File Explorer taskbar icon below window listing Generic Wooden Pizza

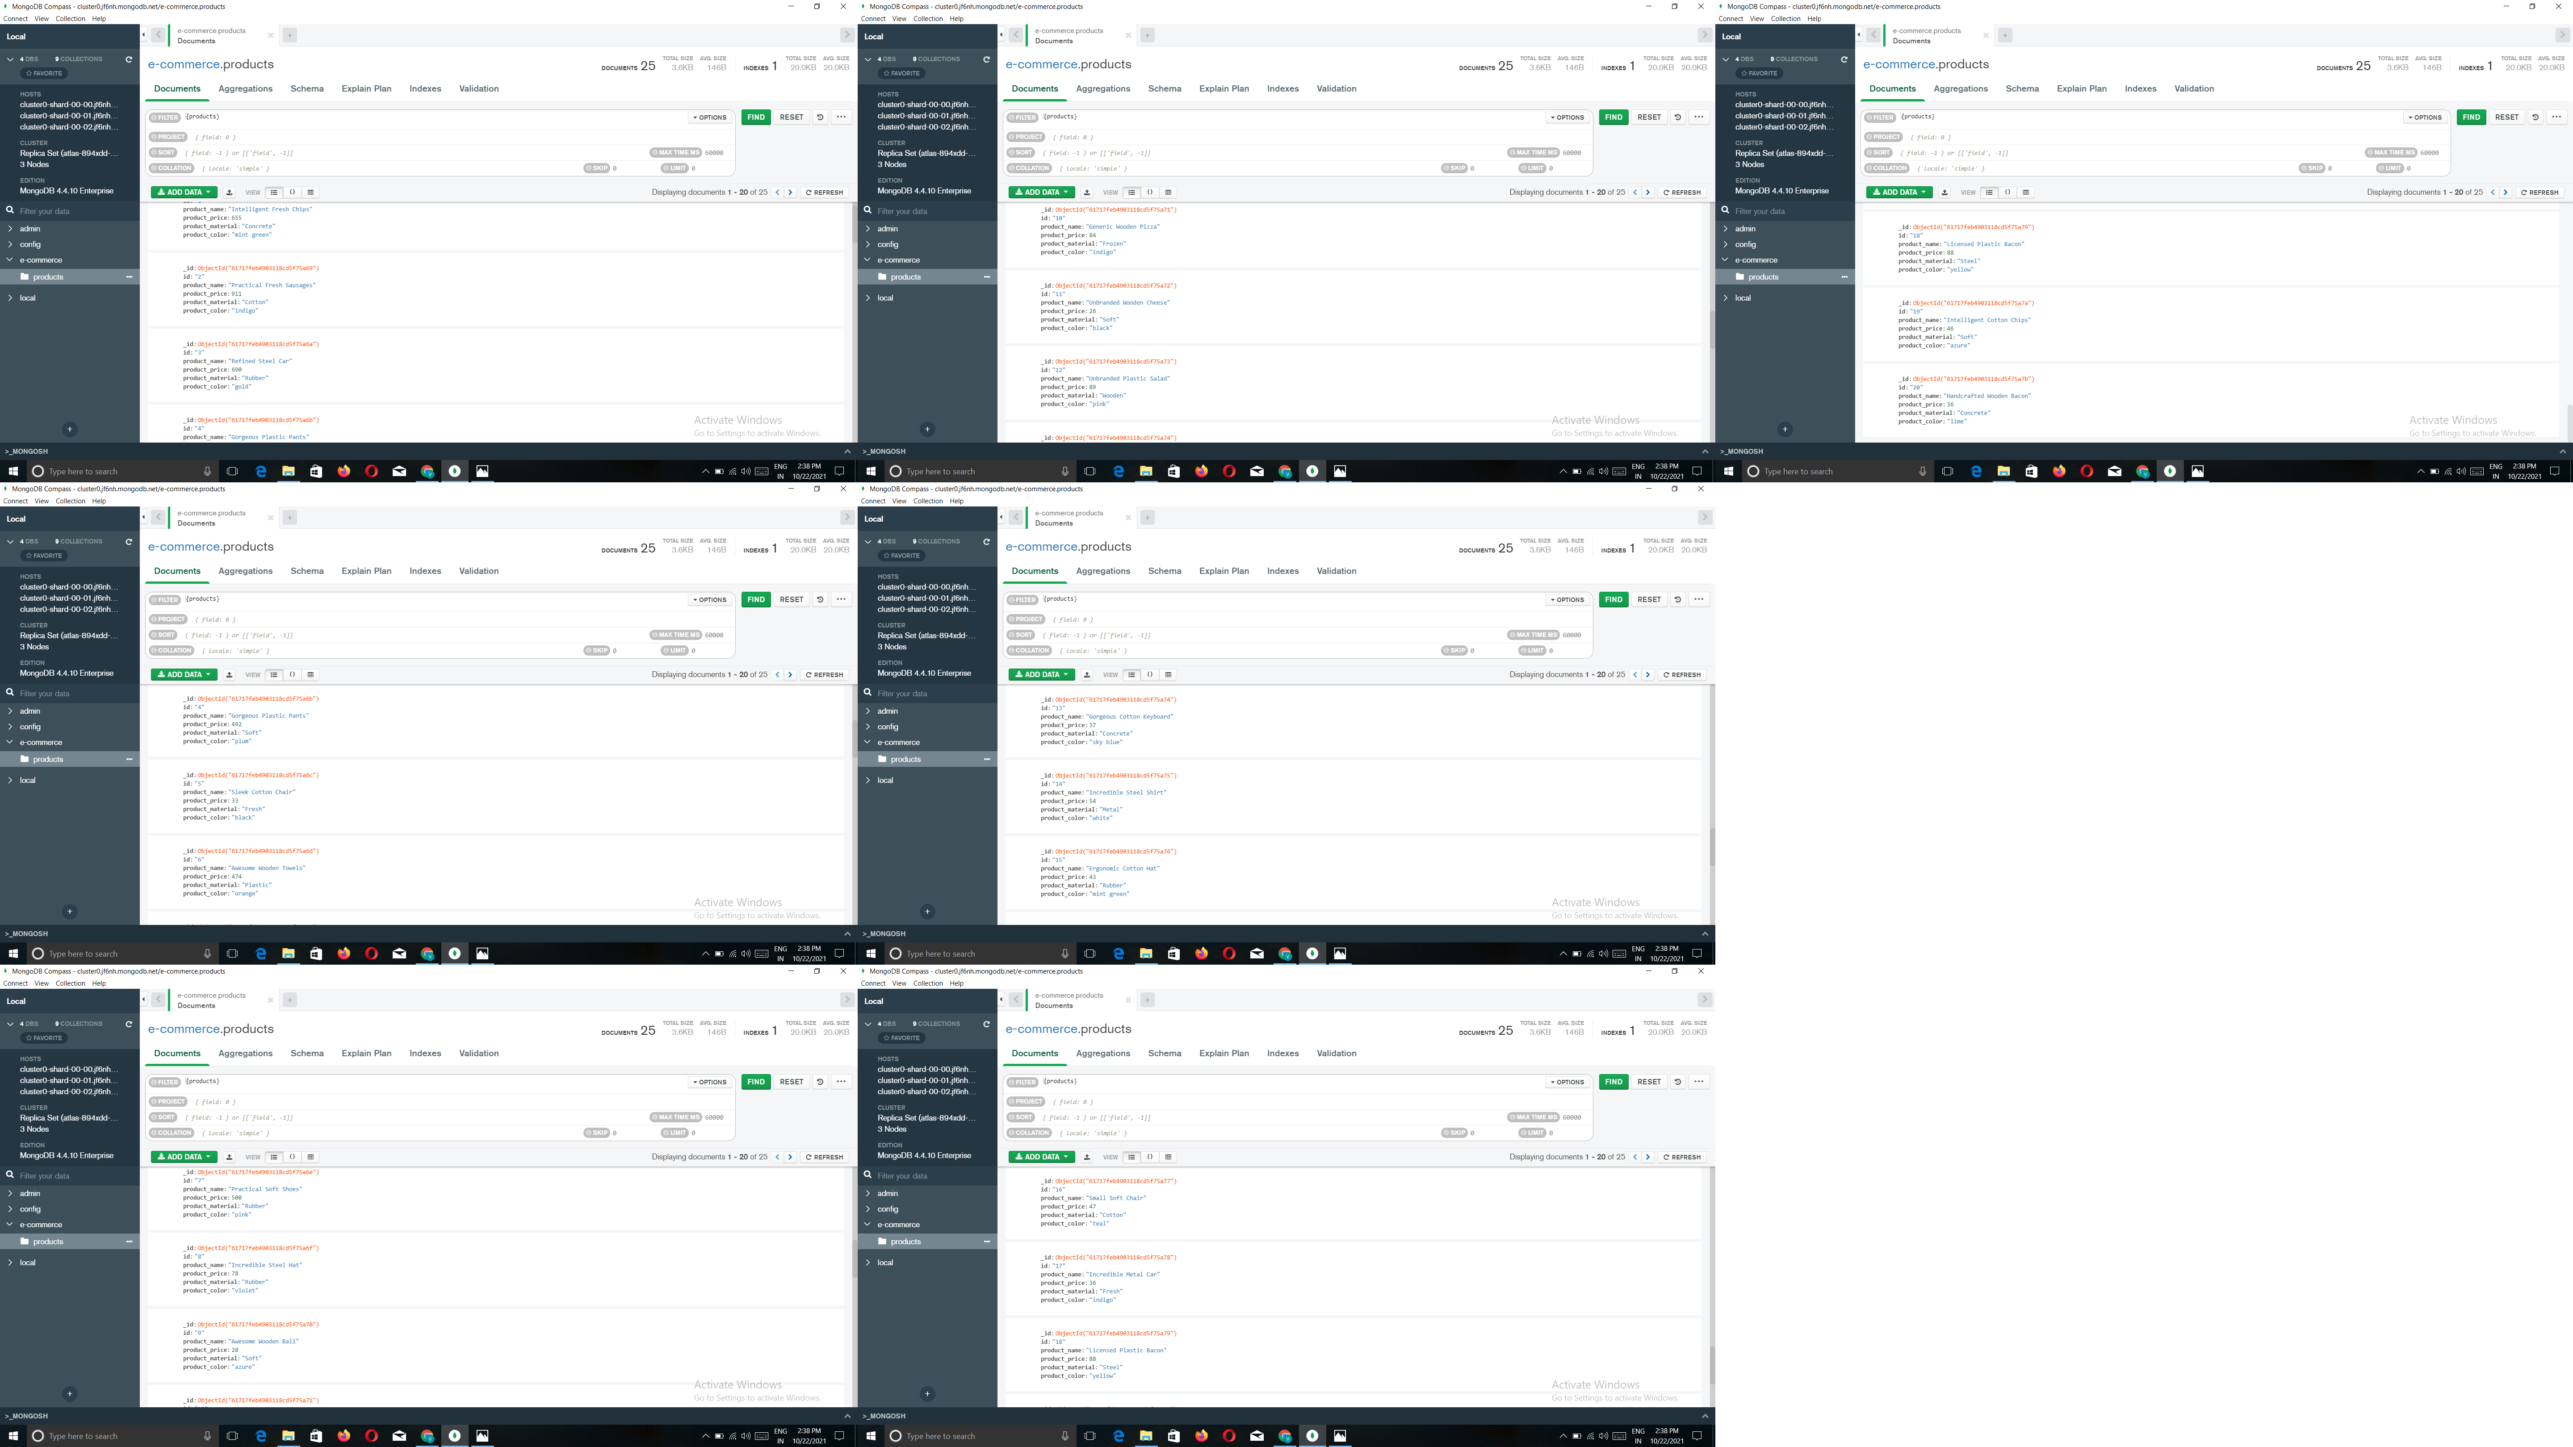click(1146, 471)
